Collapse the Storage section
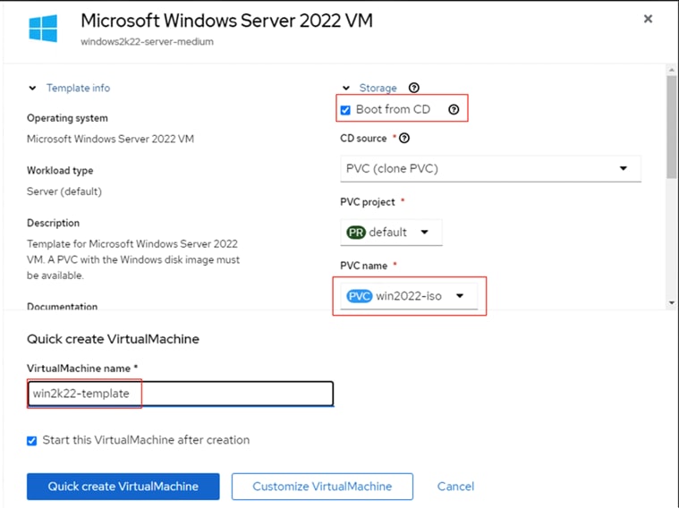Viewport: 679px width, 517px height. click(346, 88)
